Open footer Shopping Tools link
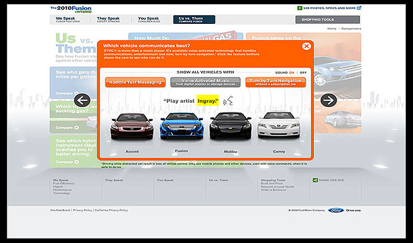Screen dimensions: 413x243 tap(273, 180)
